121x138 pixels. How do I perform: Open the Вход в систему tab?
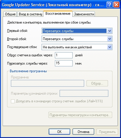point(30,14)
